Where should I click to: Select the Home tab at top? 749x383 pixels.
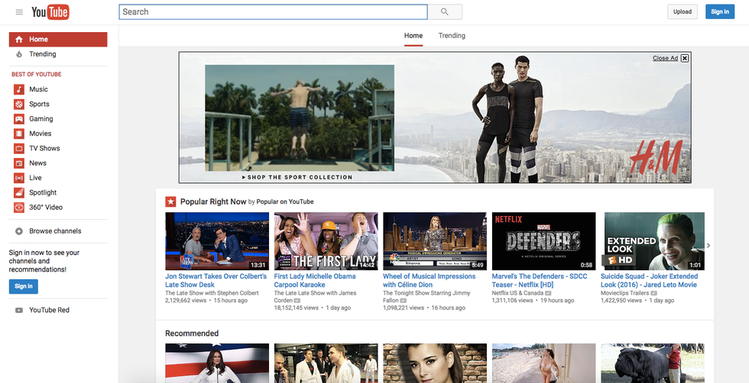click(413, 36)
